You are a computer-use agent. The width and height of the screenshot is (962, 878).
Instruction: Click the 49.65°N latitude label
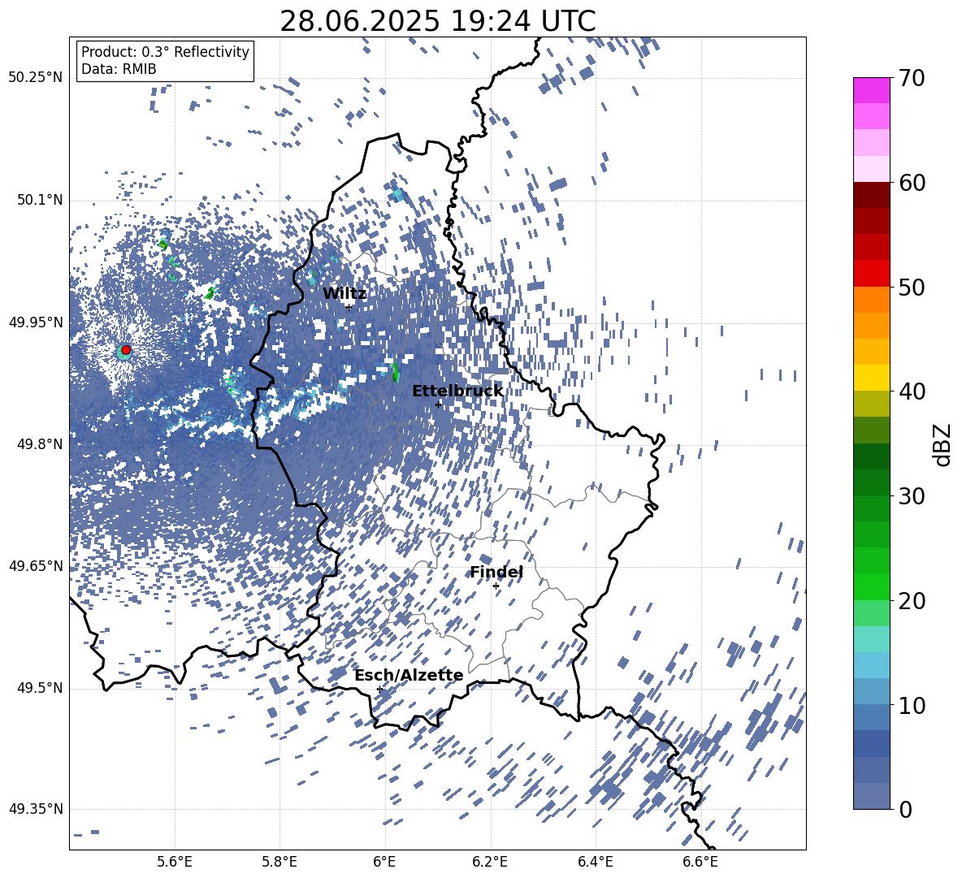tap(36, 565)
